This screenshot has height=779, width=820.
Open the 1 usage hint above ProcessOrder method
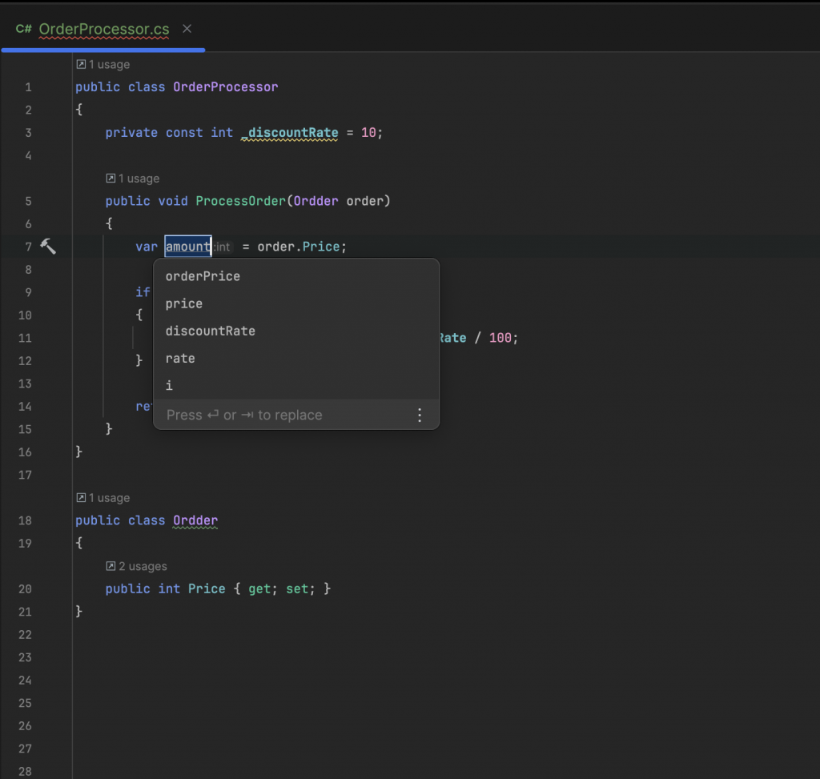pyautogui.click(x=133, y=179)
